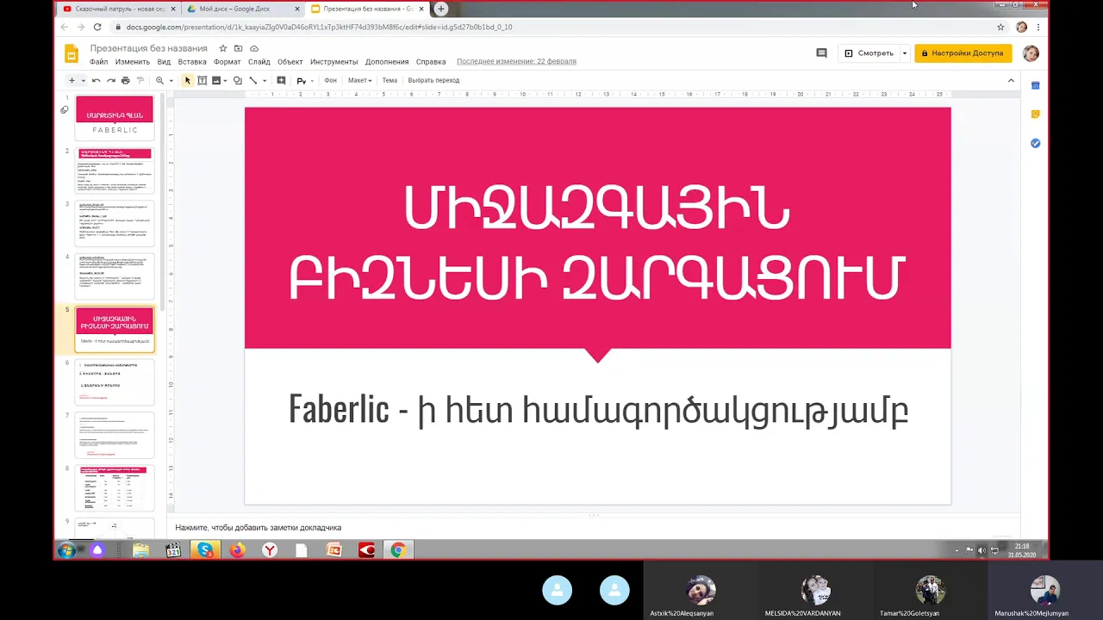The height and width of the screenshot is (620, 1103).
Task: Click the Тема theme button
Action: (x=389, y=80)
